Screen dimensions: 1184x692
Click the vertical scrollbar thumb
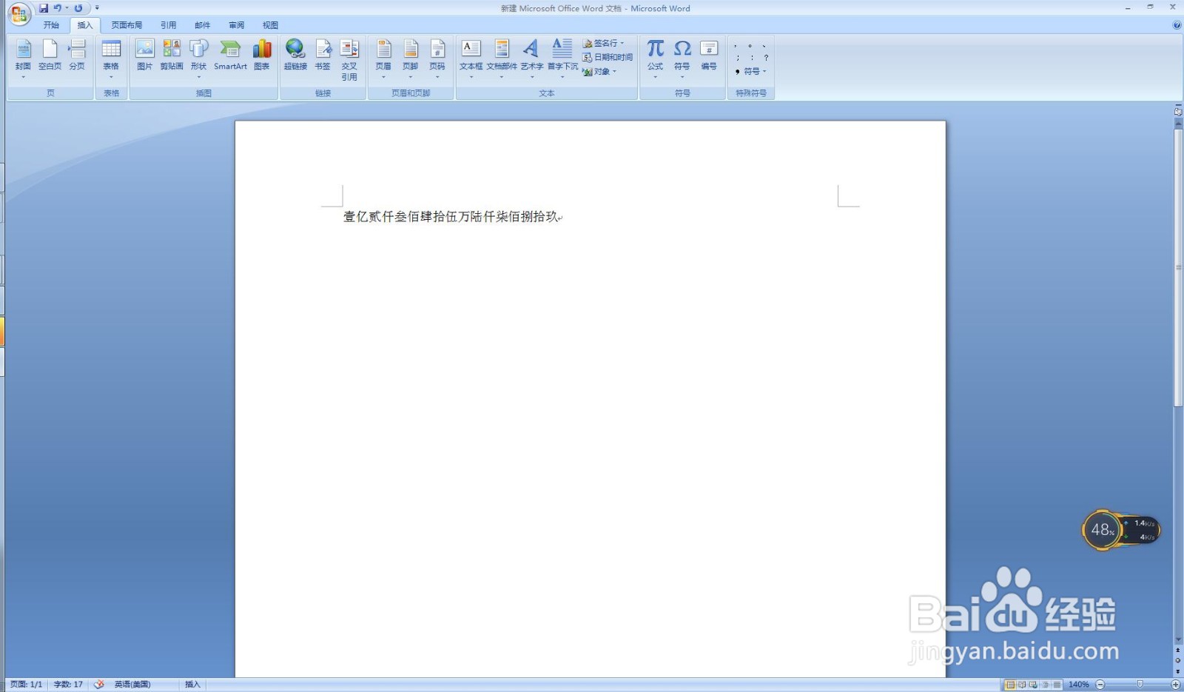point(1178,268)
